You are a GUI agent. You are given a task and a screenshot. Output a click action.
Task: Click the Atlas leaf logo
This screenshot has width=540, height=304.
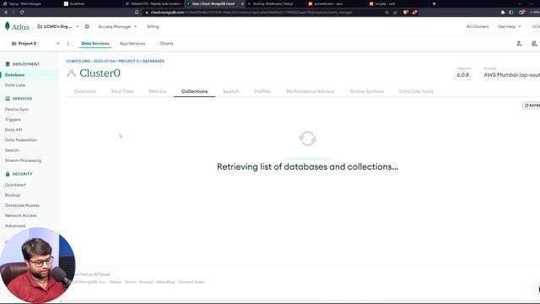pos(8,26)
